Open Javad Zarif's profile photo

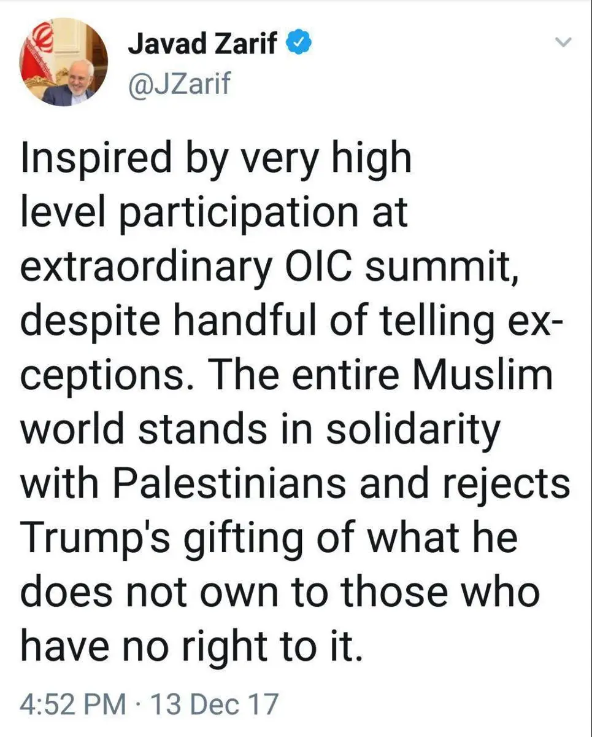point(64,62)
